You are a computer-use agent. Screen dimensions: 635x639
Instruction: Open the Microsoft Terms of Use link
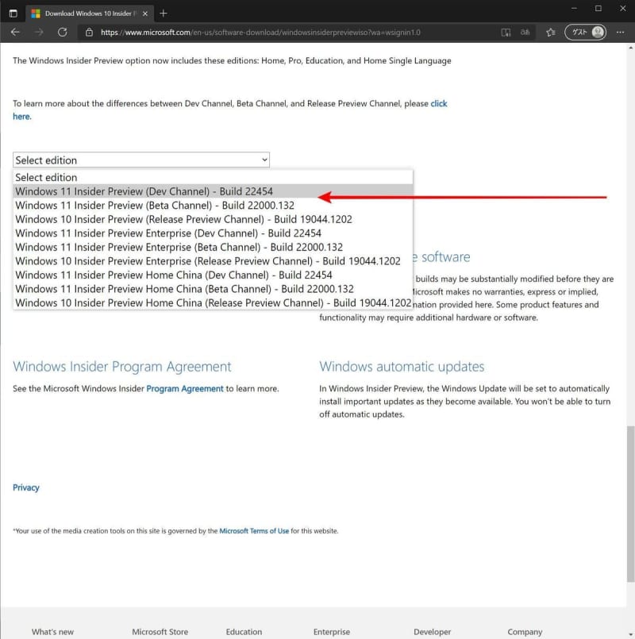[254, 530]
